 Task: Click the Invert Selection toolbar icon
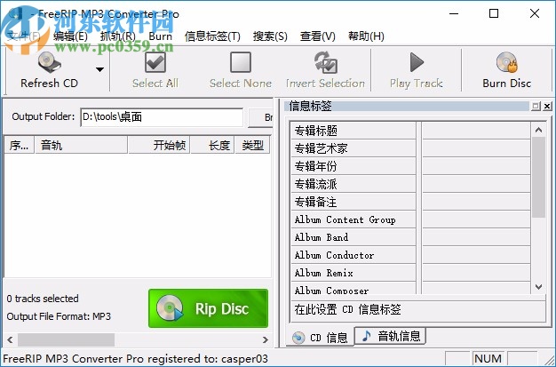[325, 62]
